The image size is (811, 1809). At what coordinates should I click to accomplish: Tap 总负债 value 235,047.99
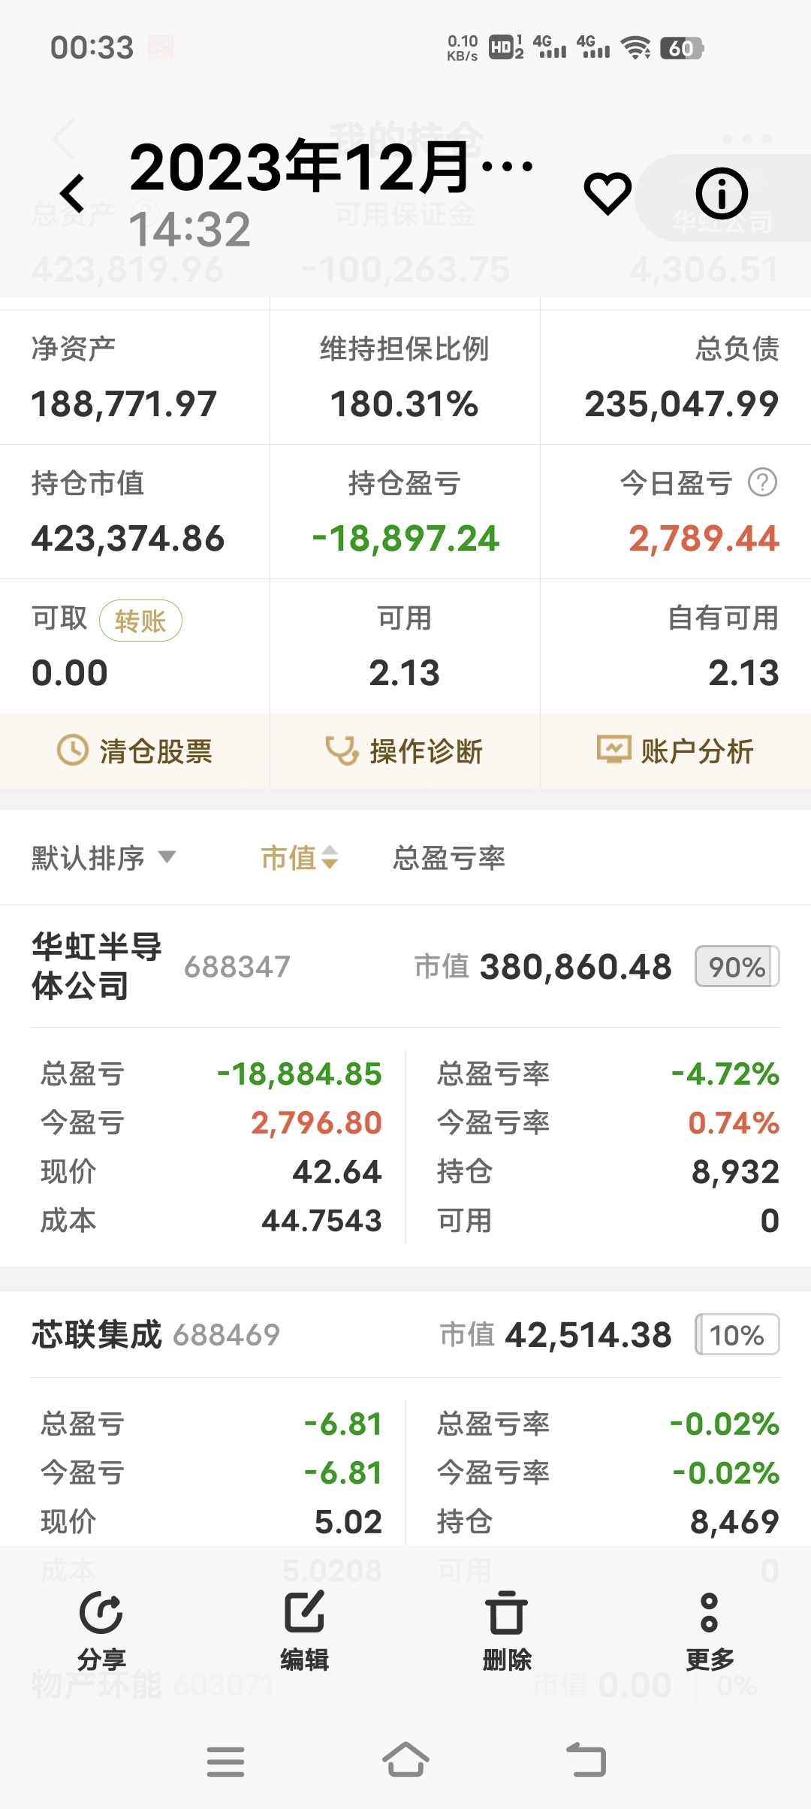682,404
